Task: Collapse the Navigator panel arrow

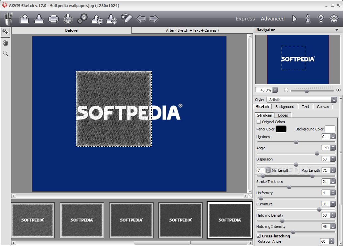Action: pos(336,30)
